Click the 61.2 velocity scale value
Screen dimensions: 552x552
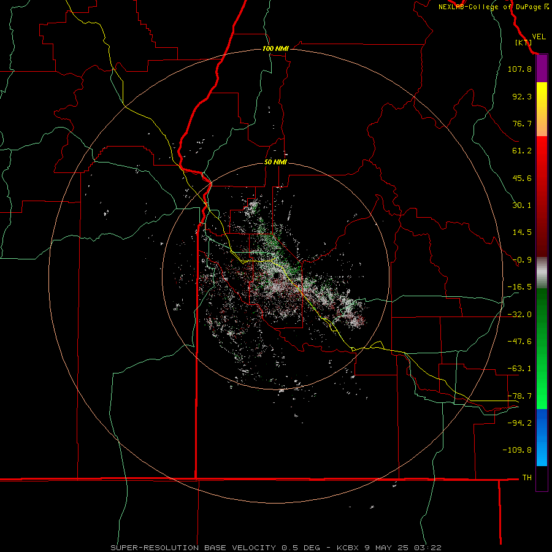point(522,151)
